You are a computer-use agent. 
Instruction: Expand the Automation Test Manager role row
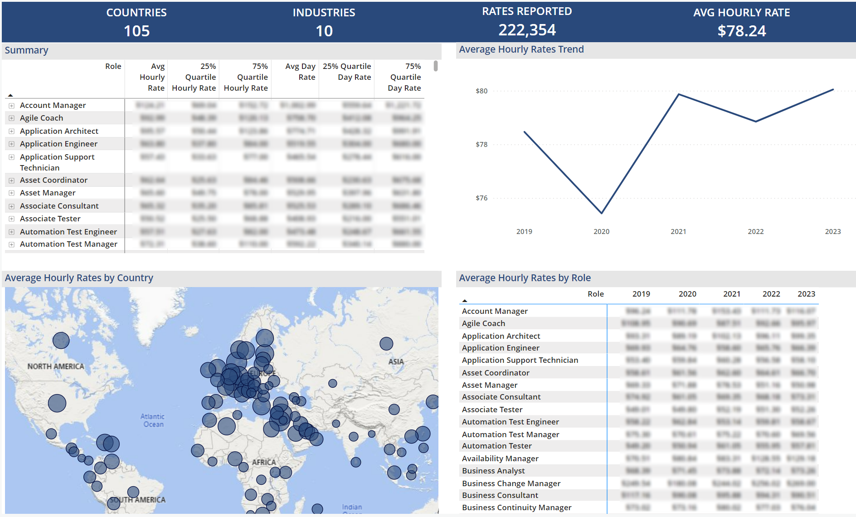pos(11,244)
